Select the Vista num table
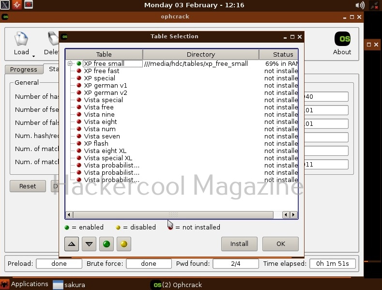The width and height of the screenshot is (382, 290). click(100, 129)
